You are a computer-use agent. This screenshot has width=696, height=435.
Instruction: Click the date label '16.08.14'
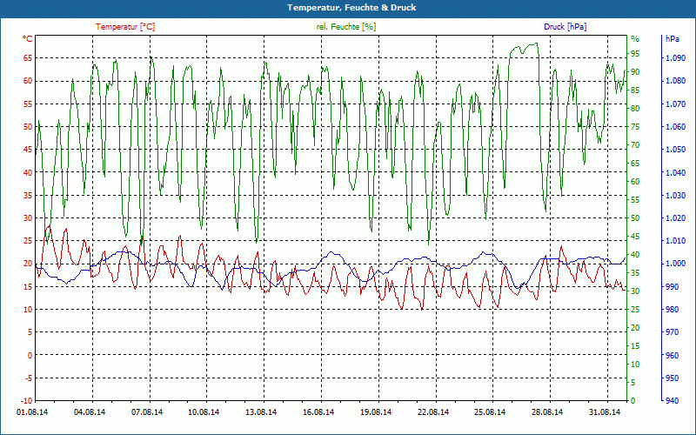(x=318, y=412)
